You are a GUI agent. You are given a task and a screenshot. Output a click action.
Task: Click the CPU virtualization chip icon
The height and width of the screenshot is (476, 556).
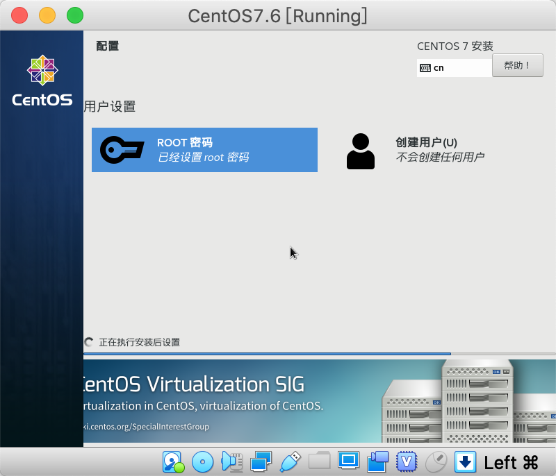point(407,461)
